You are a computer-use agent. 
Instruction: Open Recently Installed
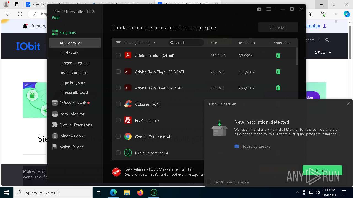(73, 73)
